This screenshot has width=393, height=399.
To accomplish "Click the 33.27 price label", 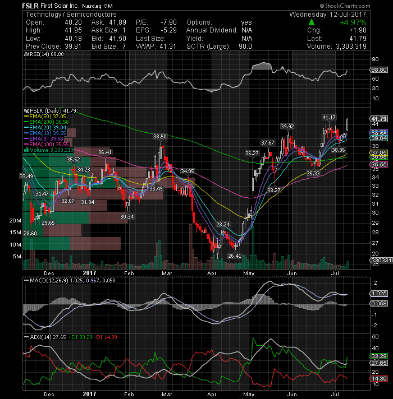I will click(274, 190).
